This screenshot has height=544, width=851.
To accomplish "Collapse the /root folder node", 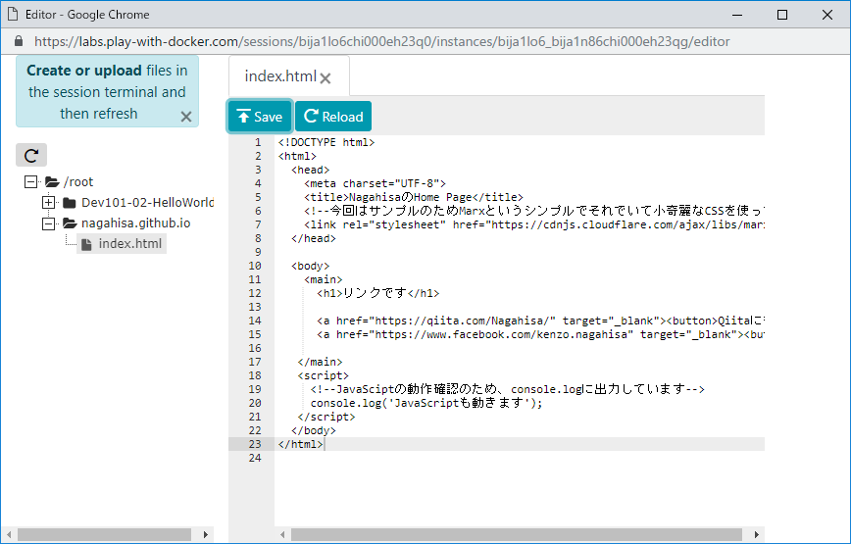I will click(x=29, y=182).
